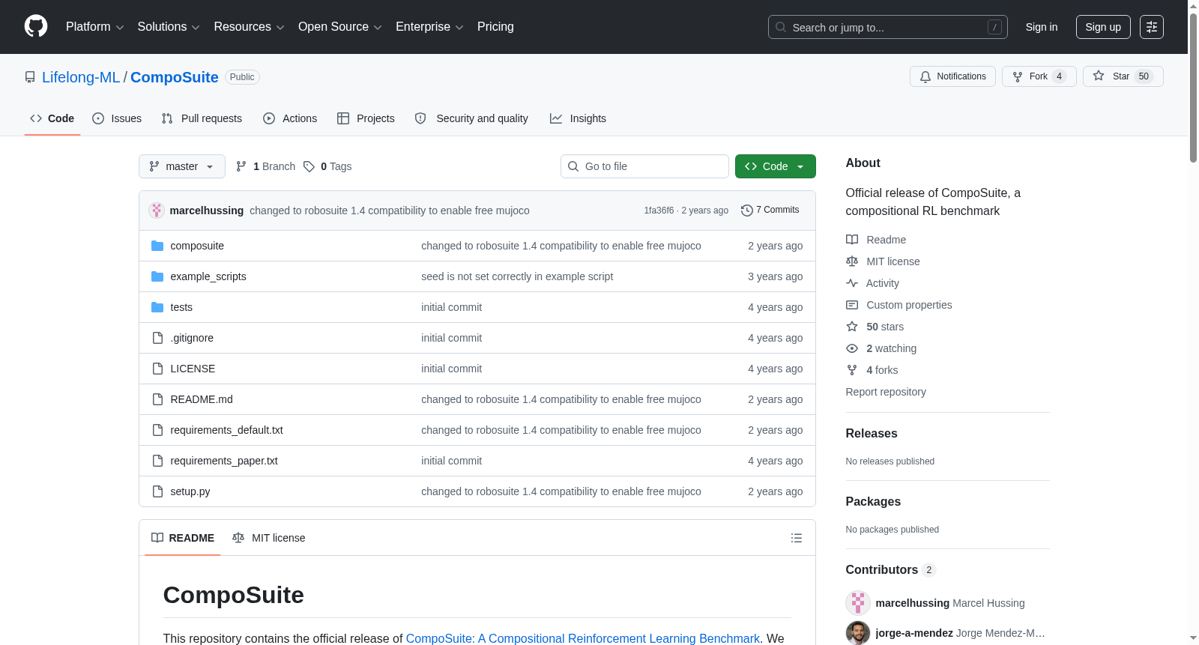Viewport: 1199px width, 645px height.
Task: Click the Releases heading link
Action: [x=872, y=433]
